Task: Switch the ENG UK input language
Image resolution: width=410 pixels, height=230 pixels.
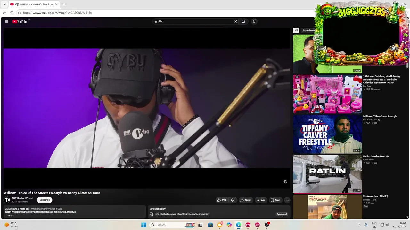Action: tap(374, 225)
